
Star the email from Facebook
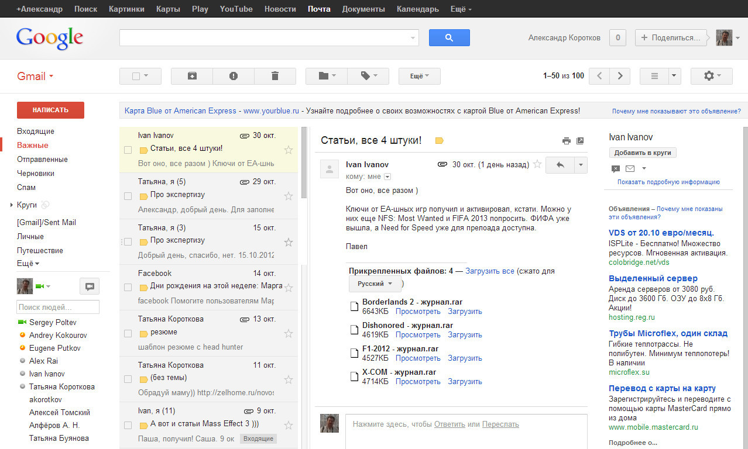coord(288,288)
